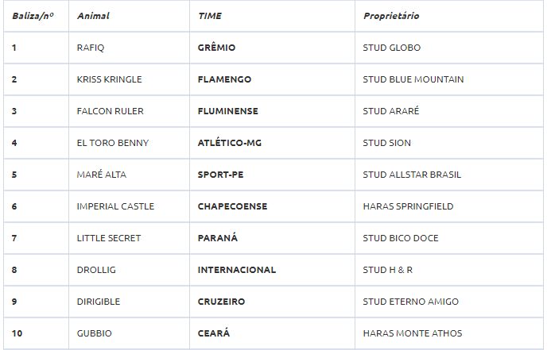The width and height of the screenshot is (551, 350).
Task: Click the ATLÉTICO-MG team cell
Action: tap(230, 143)
